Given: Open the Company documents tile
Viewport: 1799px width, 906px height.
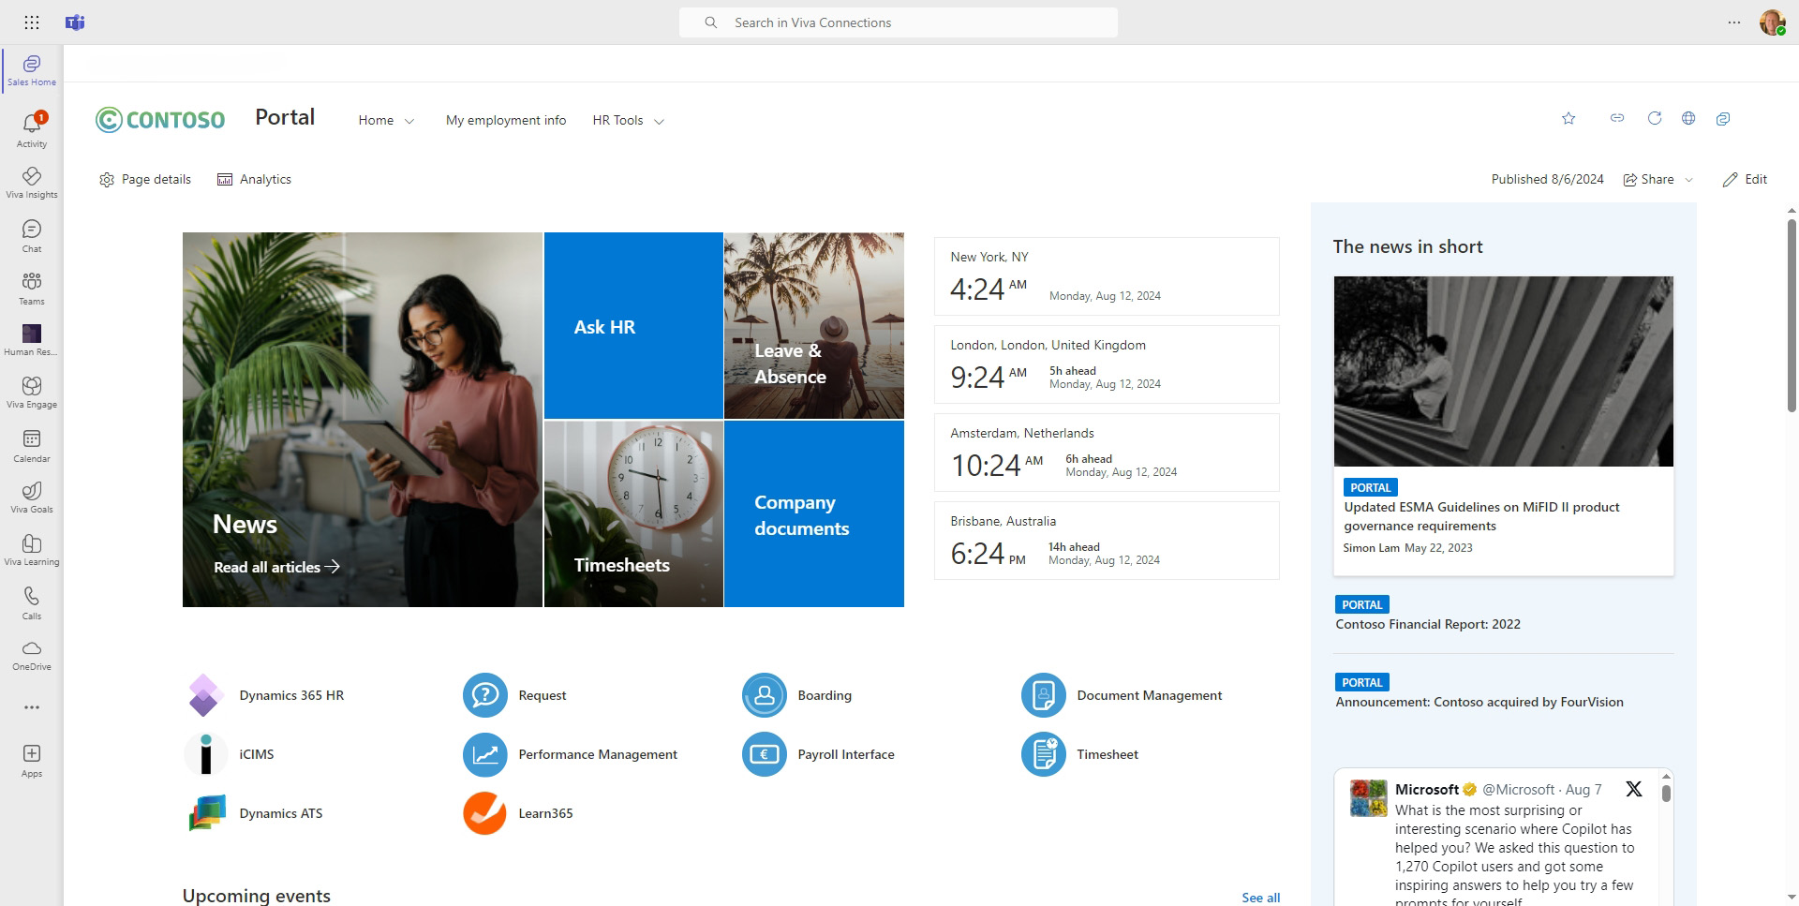Looking at the screenshot, I should (x=814, y=513).
